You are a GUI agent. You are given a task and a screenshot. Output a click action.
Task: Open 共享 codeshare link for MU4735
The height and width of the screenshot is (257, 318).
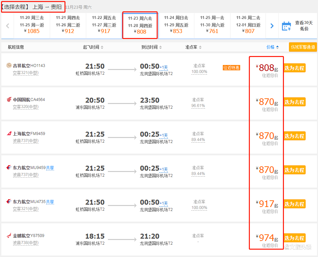pyautogui.click(x=50, y=202)
